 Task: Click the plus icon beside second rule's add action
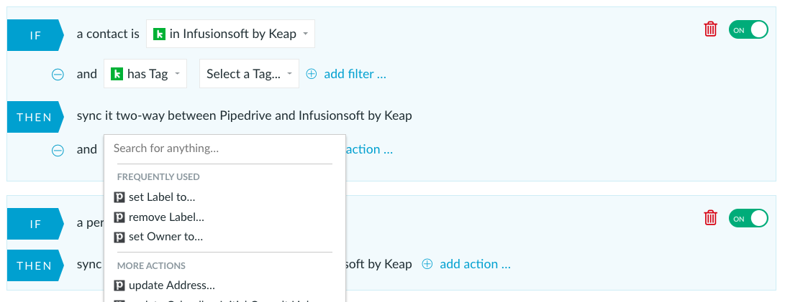427,264
